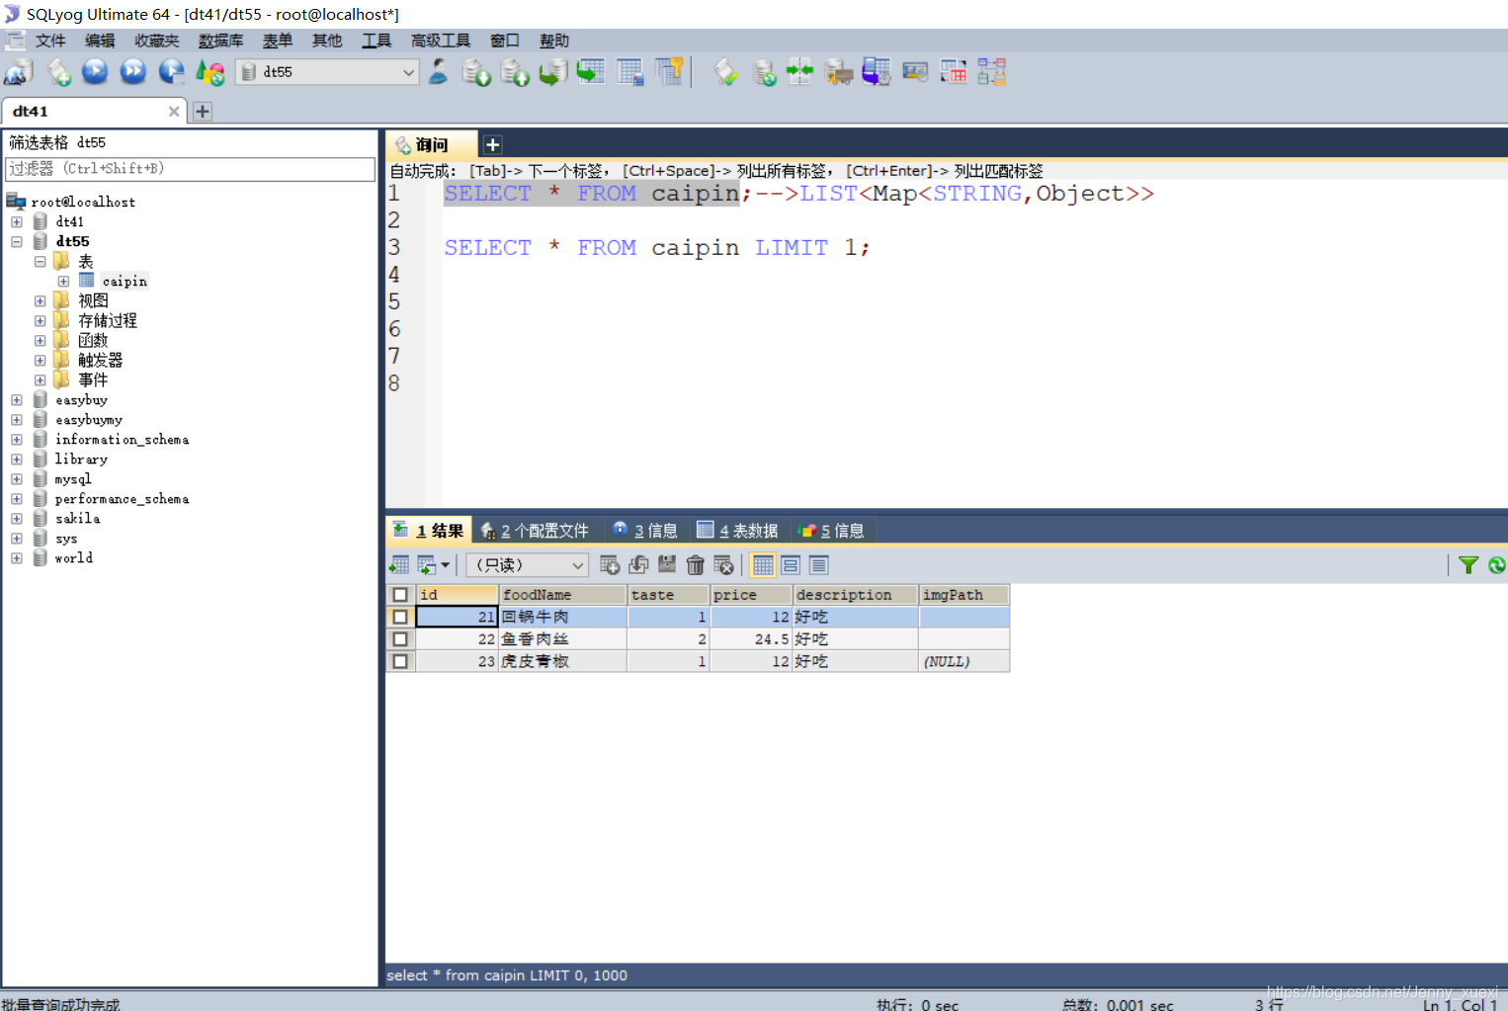Open the 编辑 menu
Image resolution: width=1508 pixels, height=1011 pixels.
(100, 41)
